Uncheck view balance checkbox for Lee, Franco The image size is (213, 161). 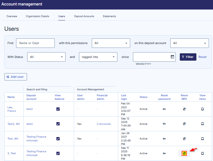click(x=58, y=109)
